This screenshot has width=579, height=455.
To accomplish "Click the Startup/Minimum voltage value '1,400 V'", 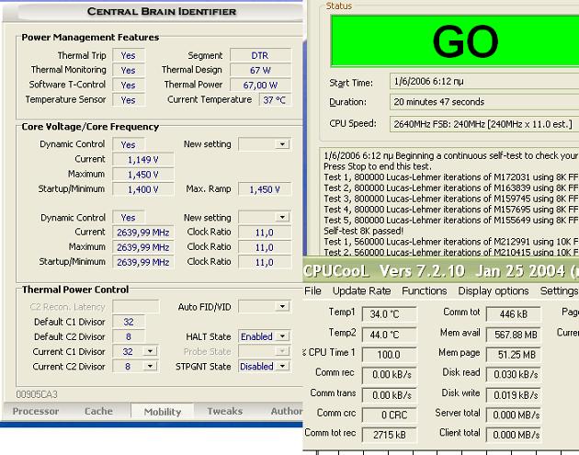I will tap(142, 189).
